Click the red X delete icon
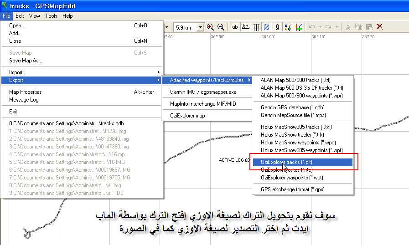The width and height of the screenshot is (409, 245). 380,26
